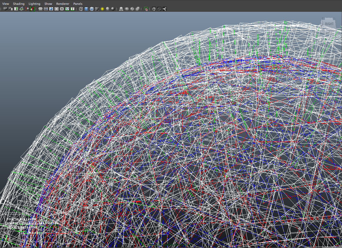This screenshot has height=248, width=342.
Task: Toggle the Film Gate display
Action: 46,9
